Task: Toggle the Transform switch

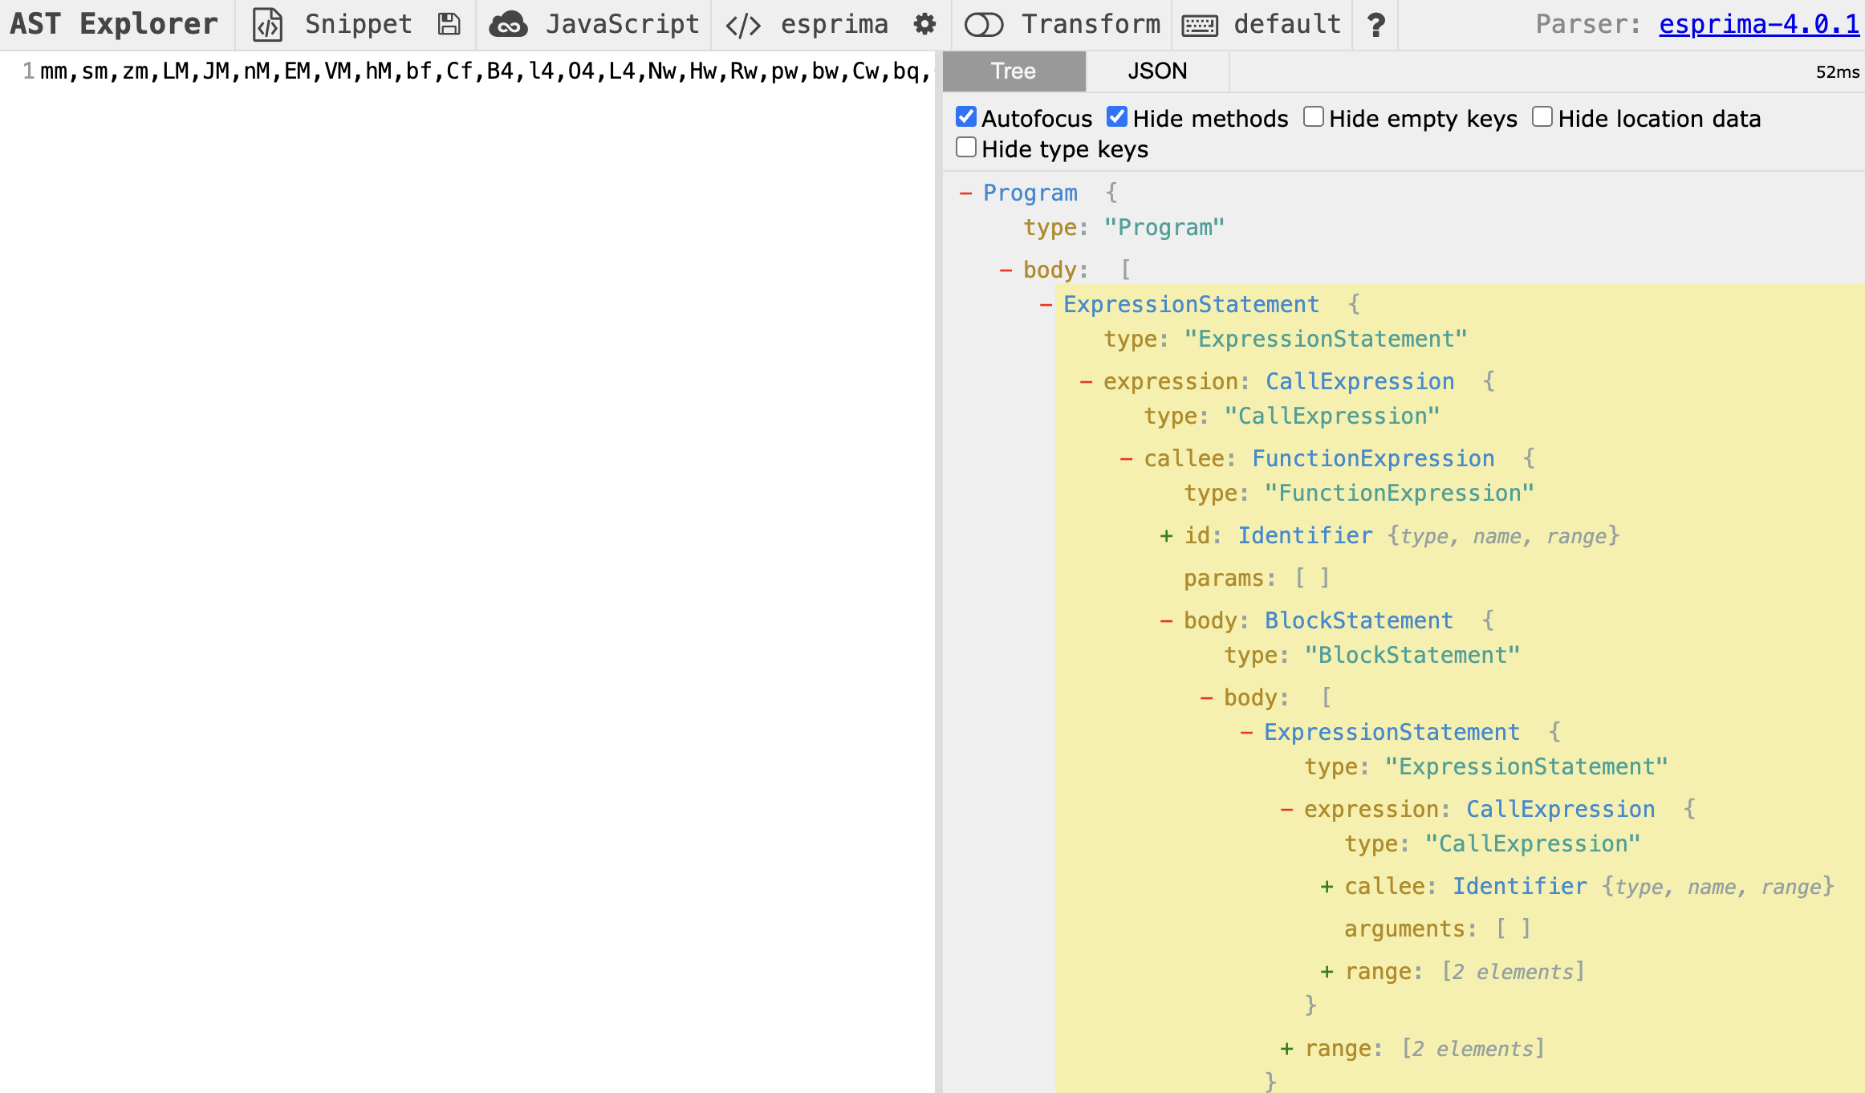Action: pyautogui.click(x=984, y=25)
